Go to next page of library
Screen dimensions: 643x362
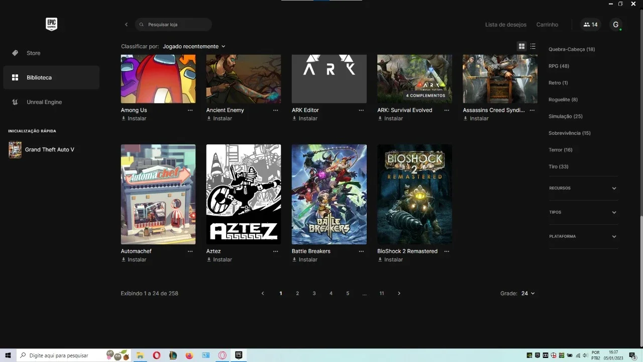[x=399, y=293]
